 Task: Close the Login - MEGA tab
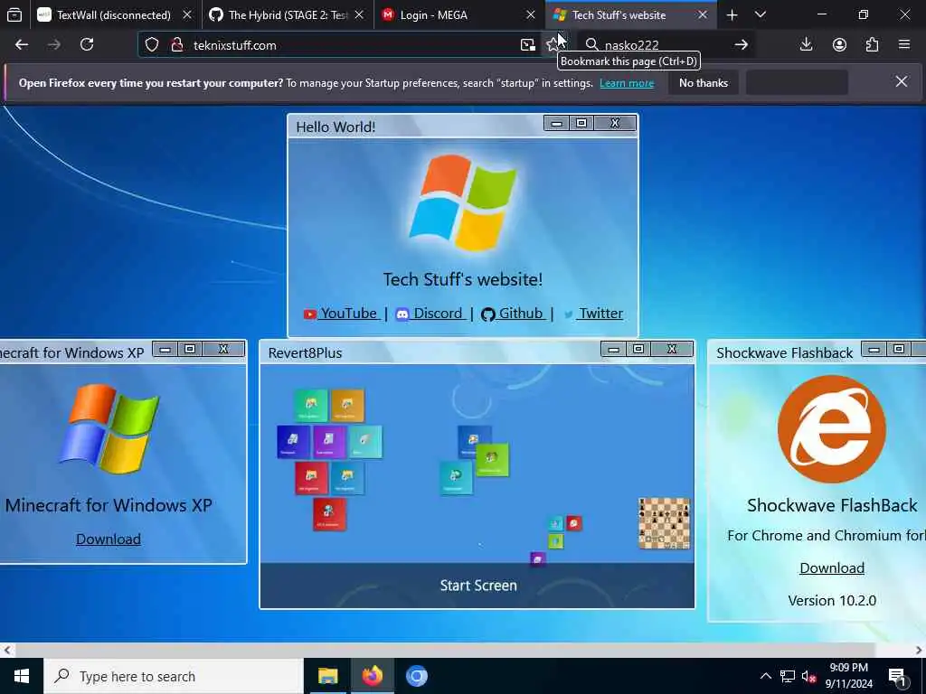click(530, 14)
